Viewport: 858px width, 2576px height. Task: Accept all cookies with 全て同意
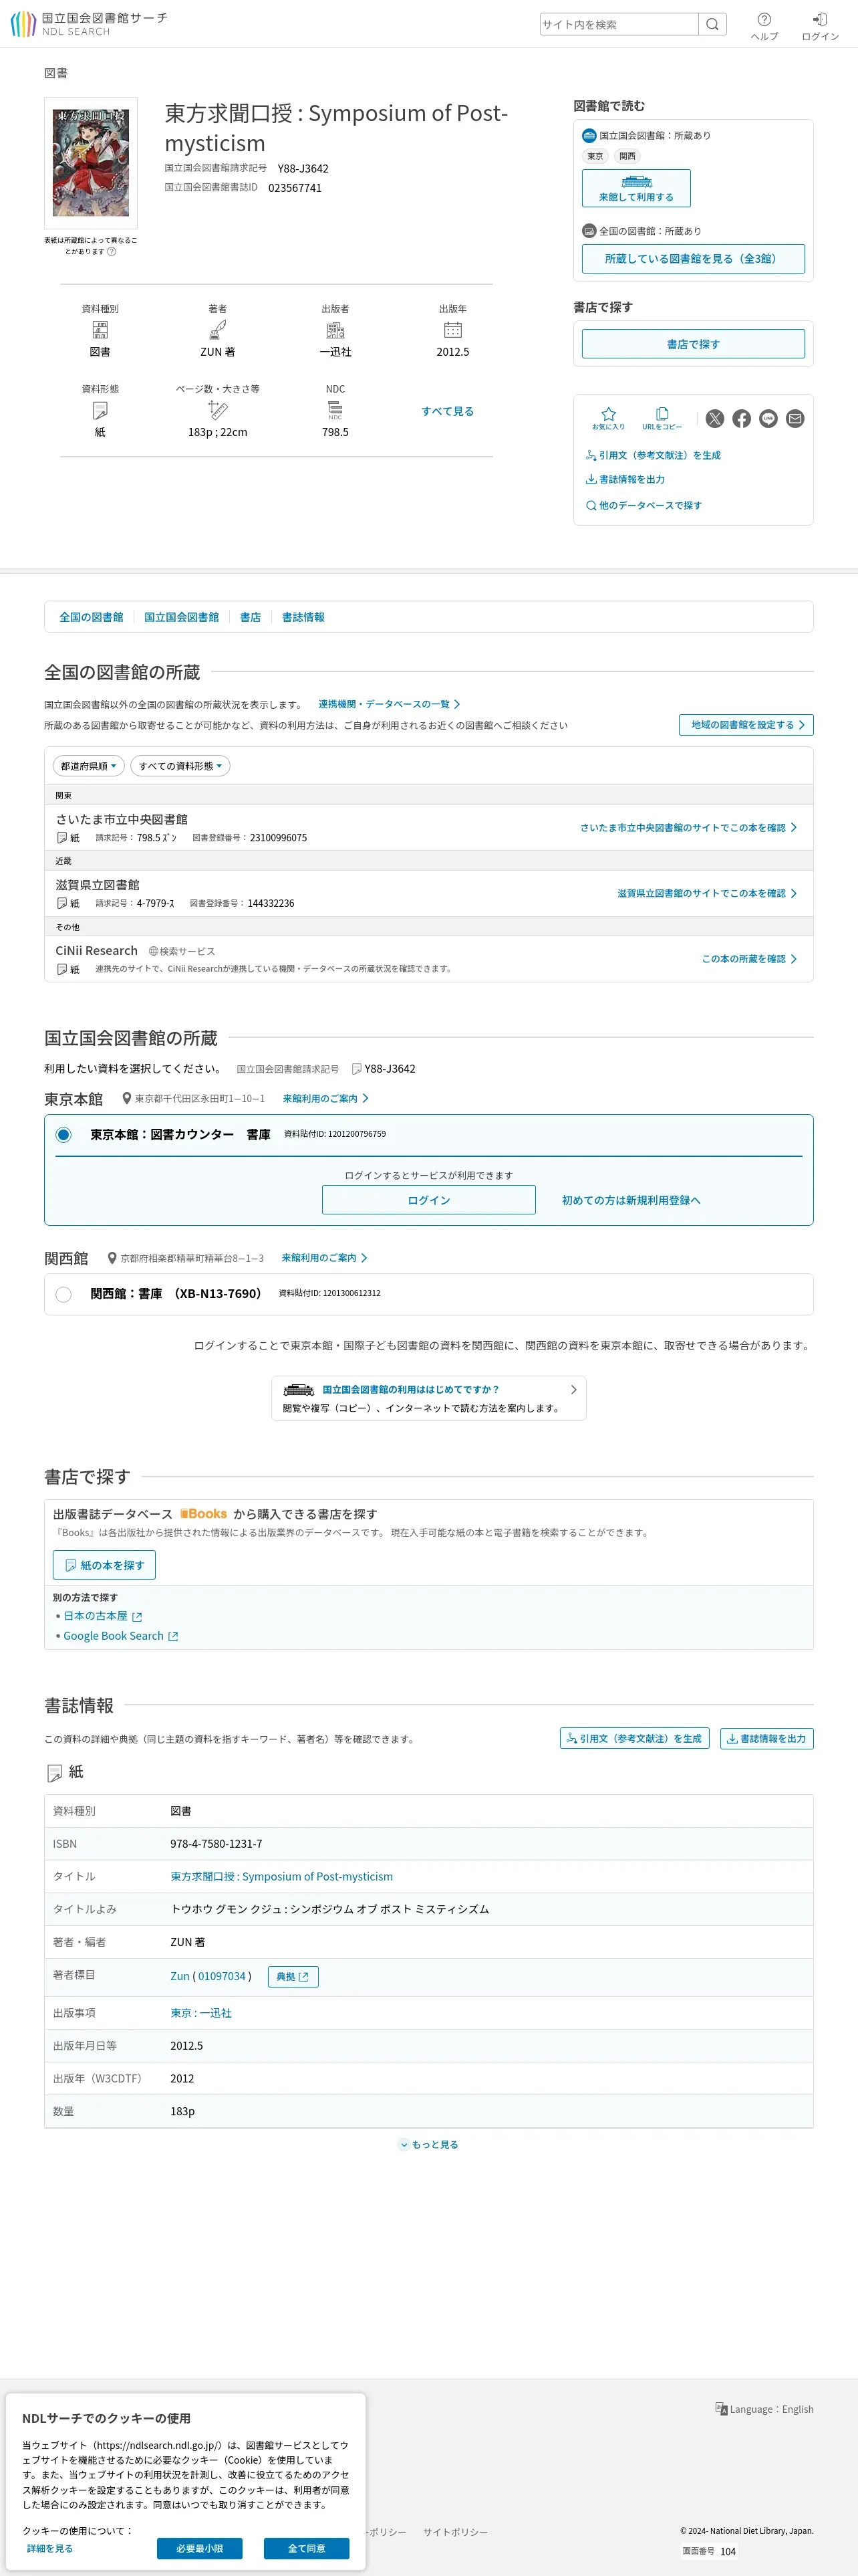tap(307, 2548)
